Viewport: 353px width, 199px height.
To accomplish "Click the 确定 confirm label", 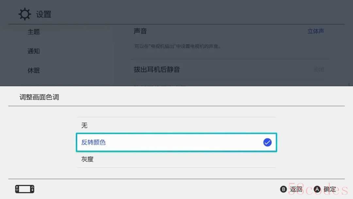I will pyautogui.click(x=329, y=189).
